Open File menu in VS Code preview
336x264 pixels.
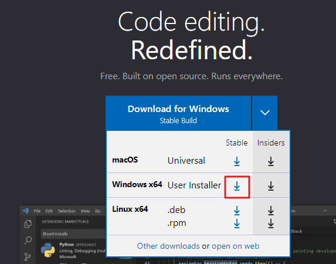pyautogui.click(x=37, y=211)
